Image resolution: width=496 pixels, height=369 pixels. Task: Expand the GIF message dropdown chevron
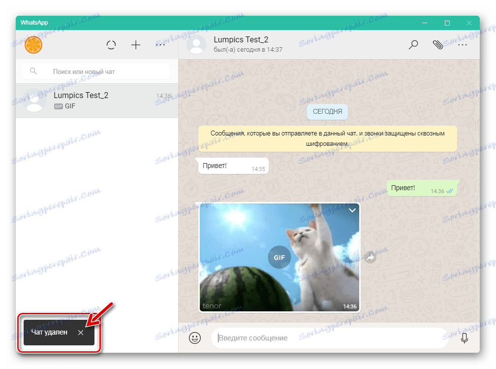352,210
